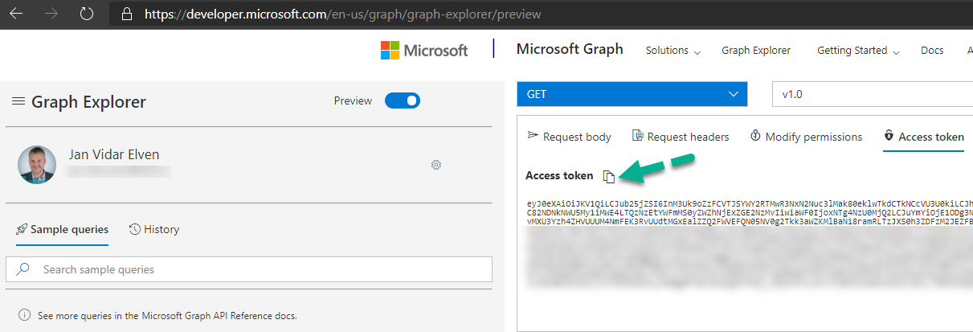Open the Docs navigation link
The width and height of the screenshot is (973, 332).
[x=932, y=51]
